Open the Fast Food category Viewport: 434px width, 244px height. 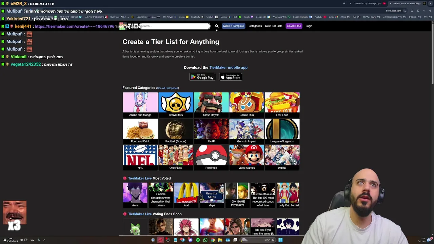coord(282,105)
